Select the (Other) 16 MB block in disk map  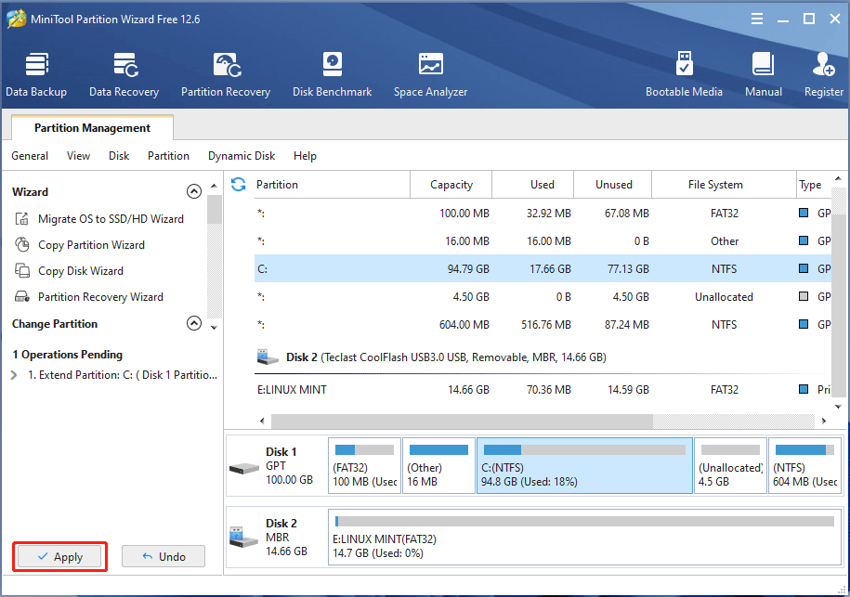[x=438, y=466]
